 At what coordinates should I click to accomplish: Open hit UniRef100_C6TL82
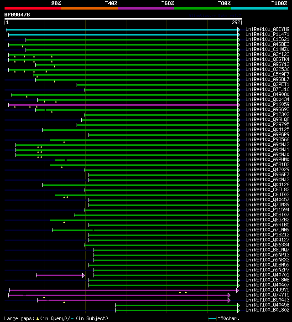pos(267,190)
